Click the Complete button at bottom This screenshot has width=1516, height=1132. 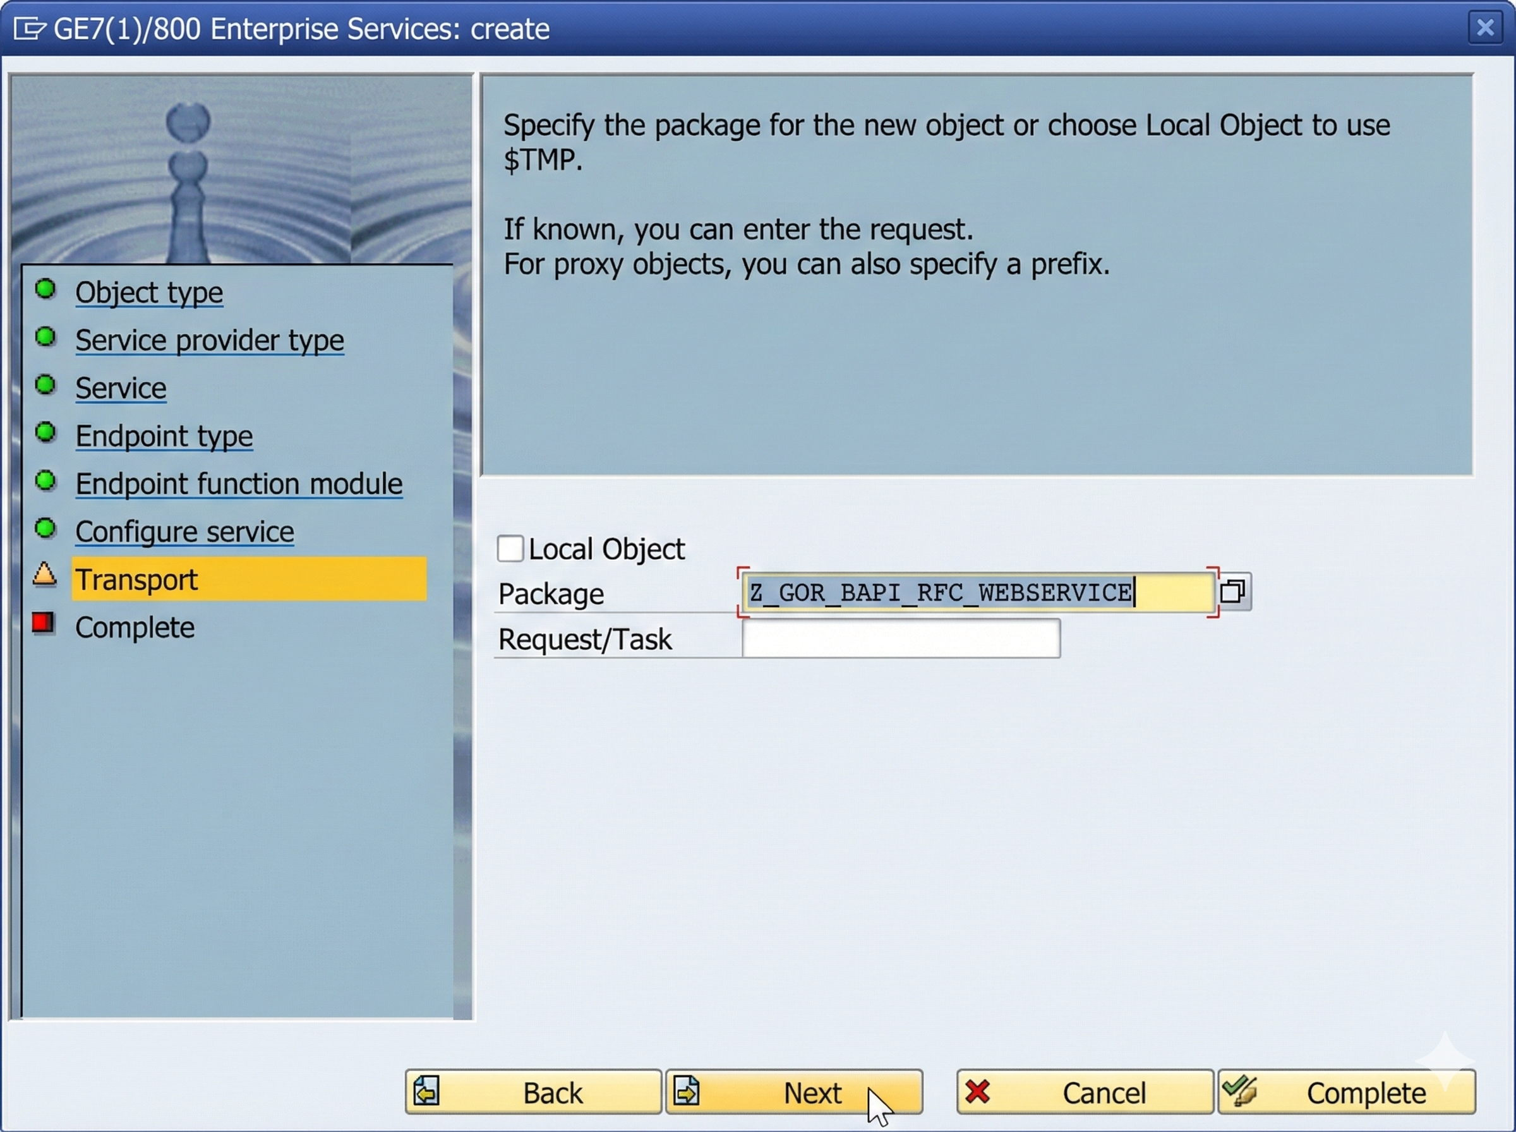pyautogui.click(x=1346, y=1092)
